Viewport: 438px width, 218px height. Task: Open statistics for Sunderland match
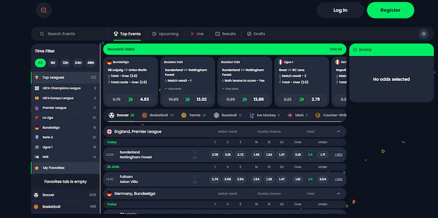coord(194,157)
